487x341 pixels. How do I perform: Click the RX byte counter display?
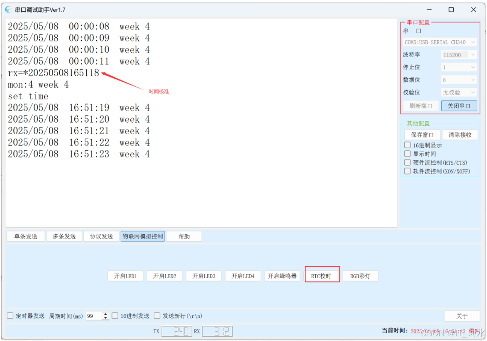[217, 331]
